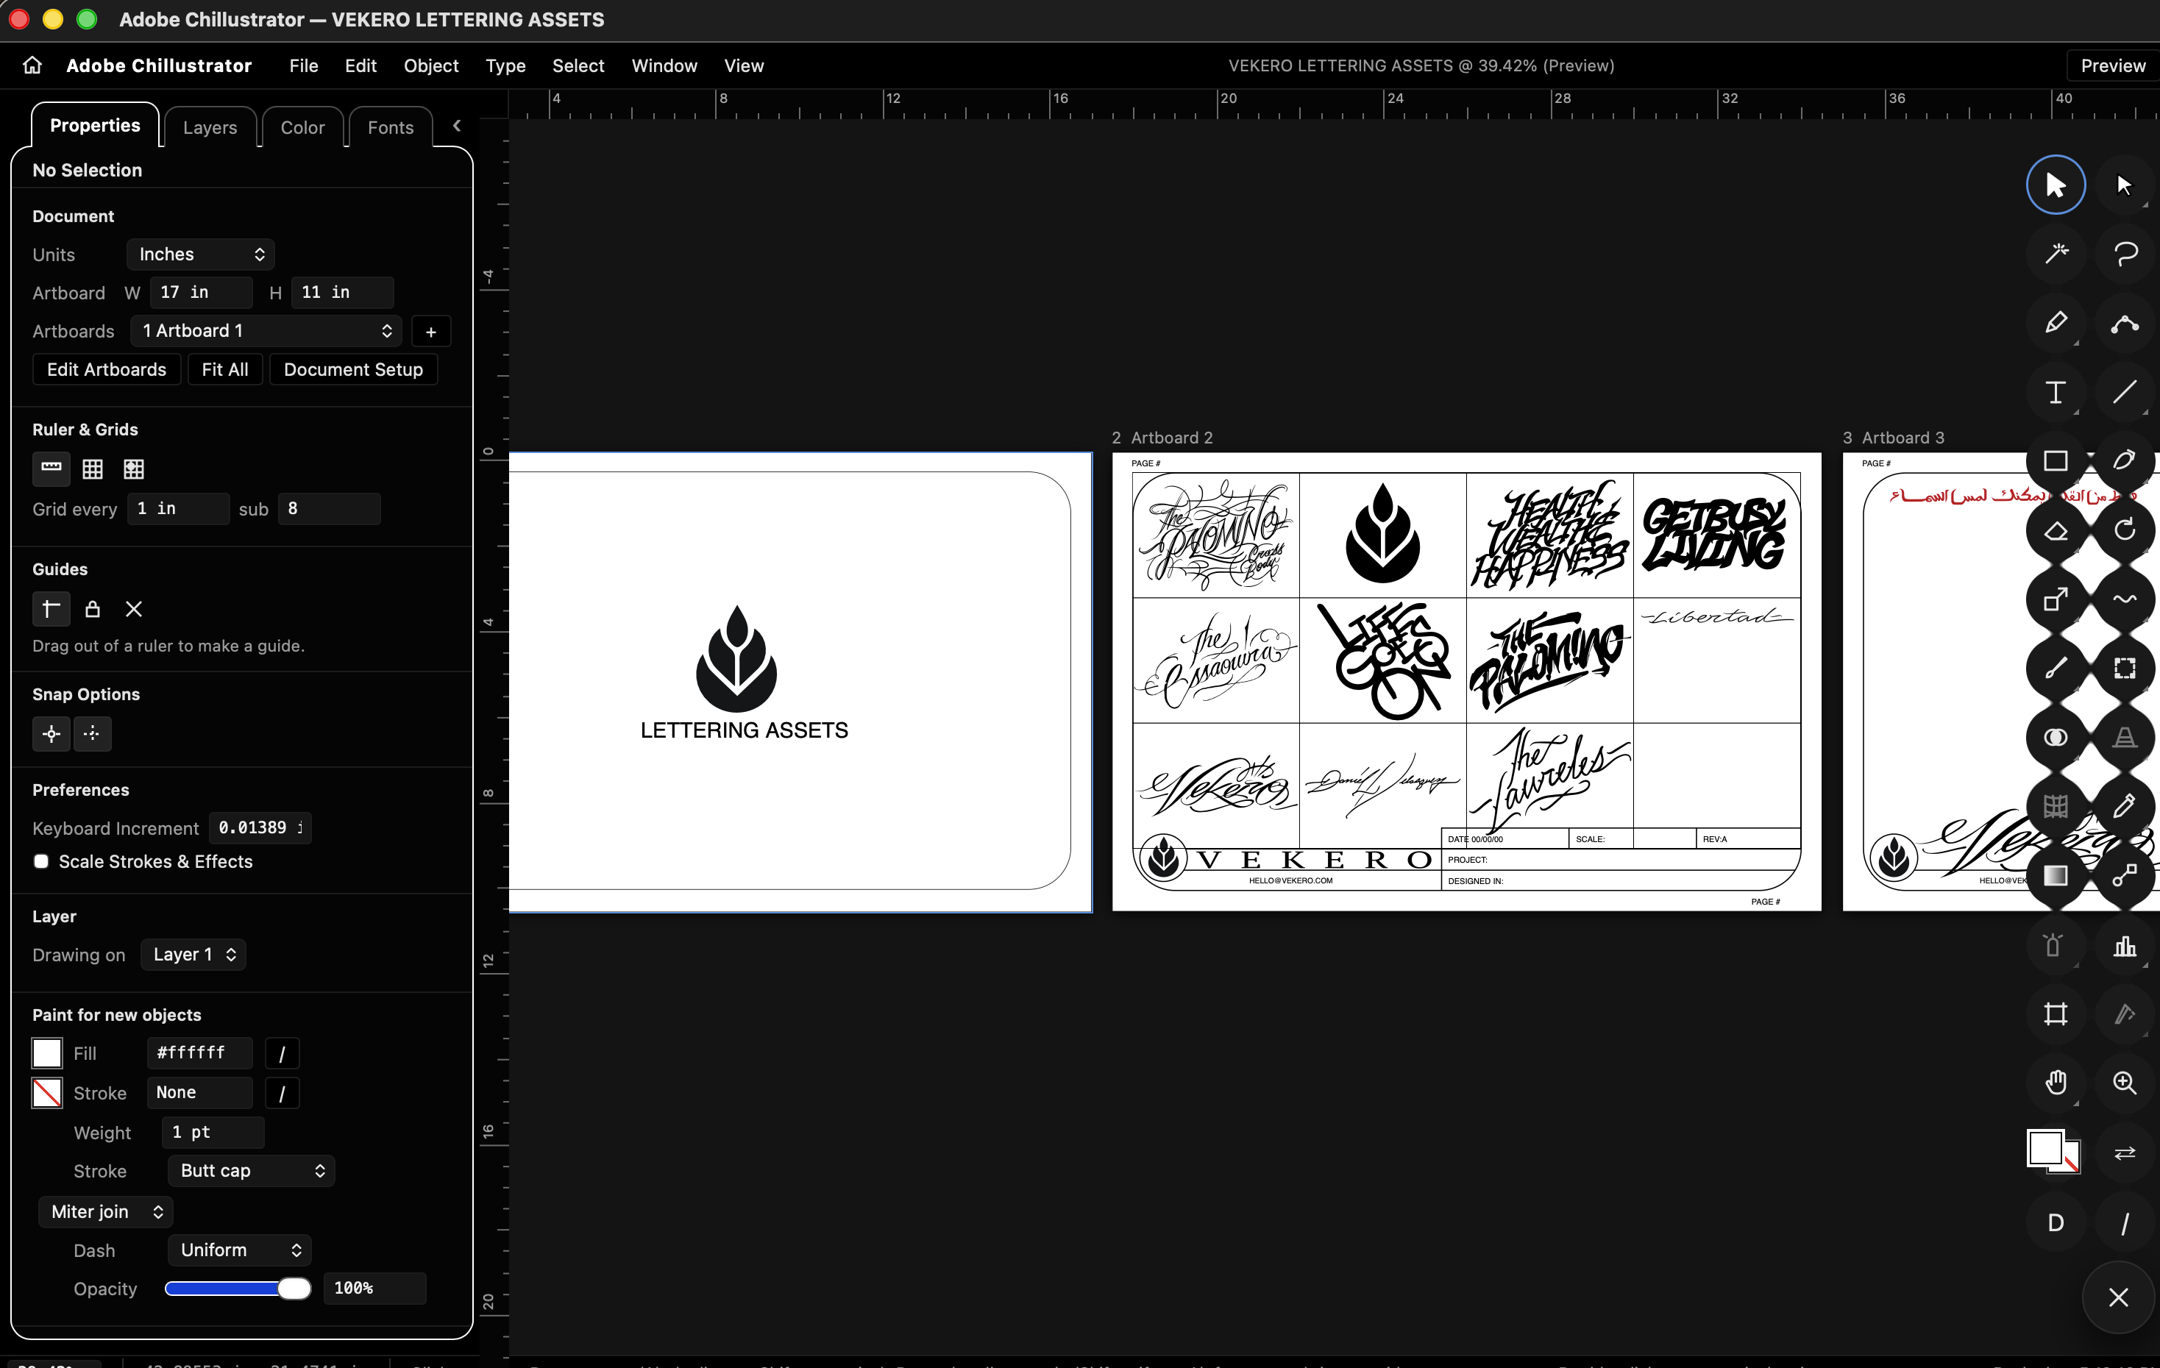Open the Miter join dropdown
The image size is (2160, 1368).
click(106, 1211)
